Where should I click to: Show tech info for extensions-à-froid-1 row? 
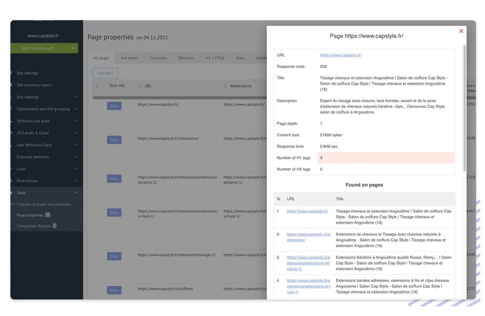point(114,212)
